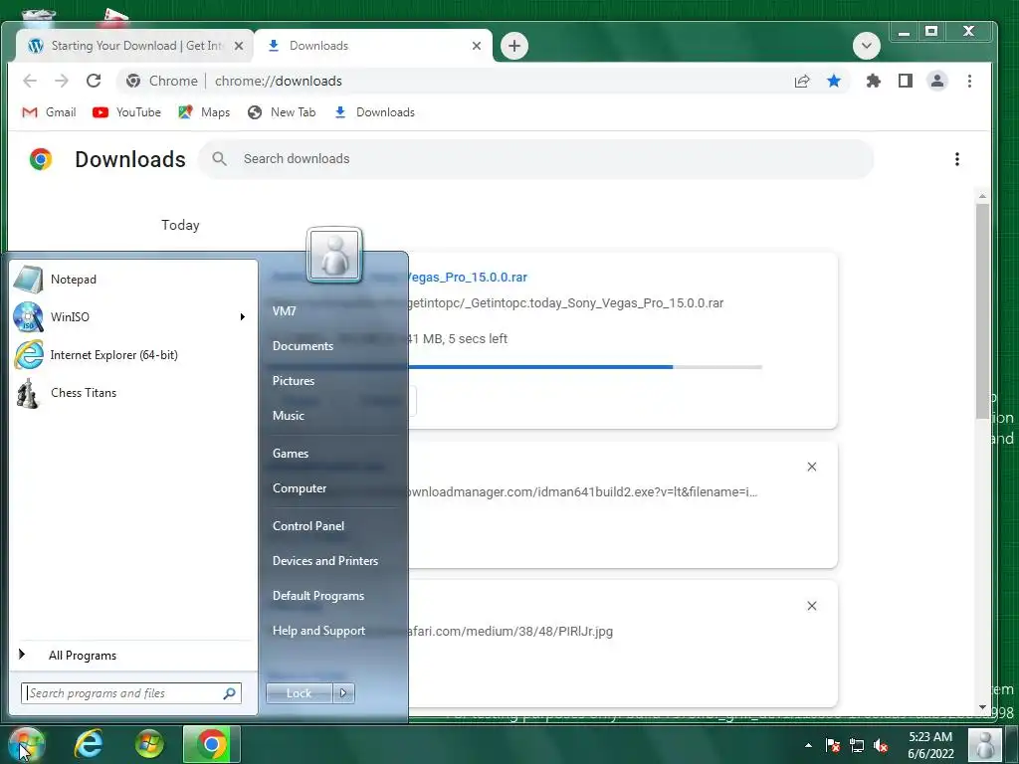
Task: Click the Windows Start orb
Action: [26, 744]
